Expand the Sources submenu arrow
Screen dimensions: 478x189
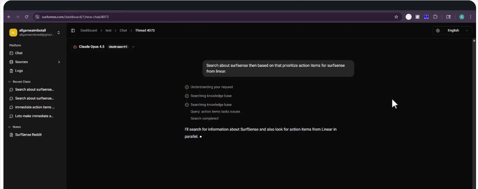tap(59, 62)
